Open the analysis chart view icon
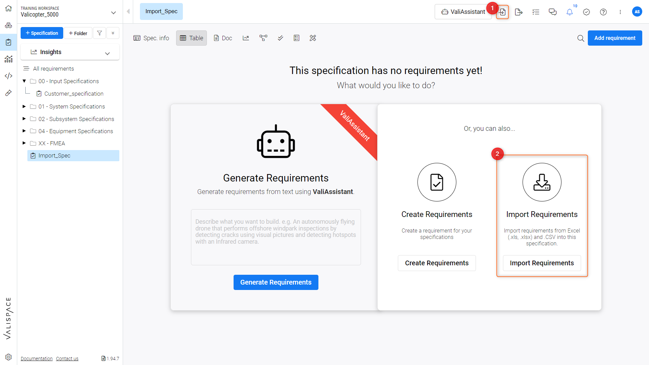Image resolution: width=649 pixels, height=365 pixels. (246, 38)
